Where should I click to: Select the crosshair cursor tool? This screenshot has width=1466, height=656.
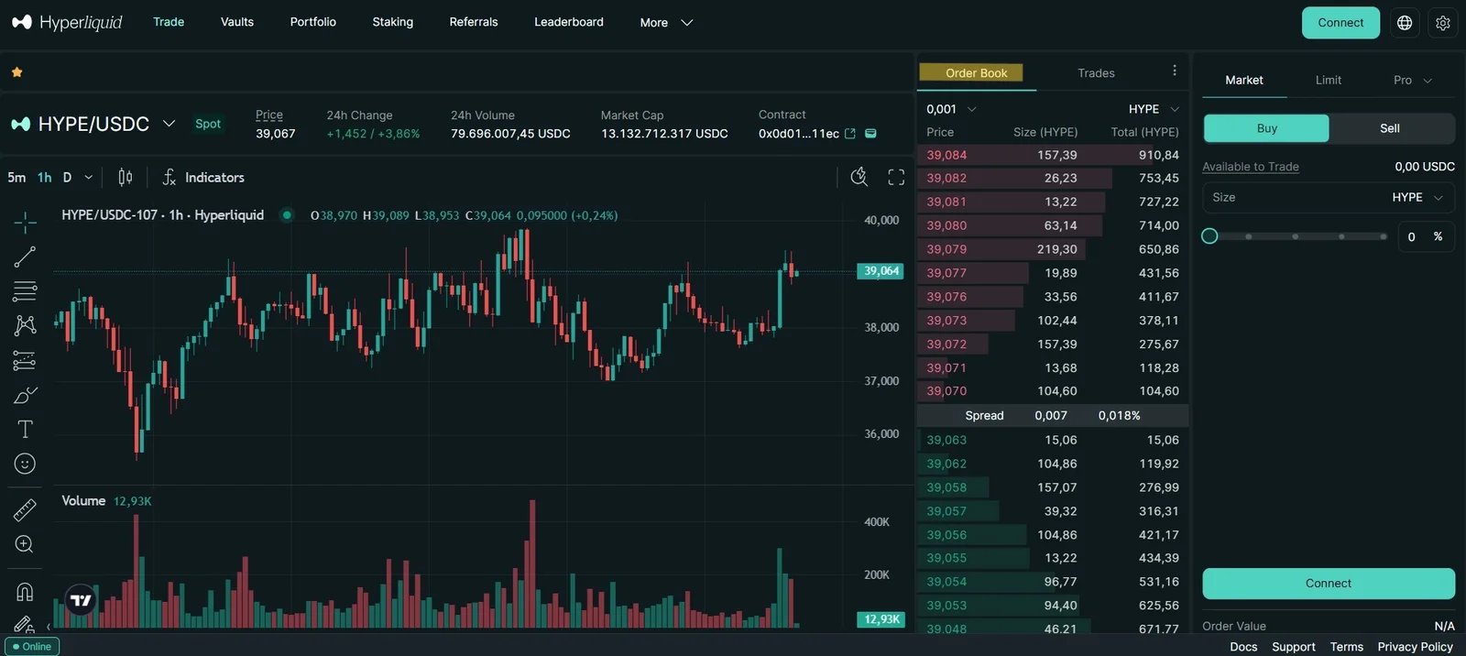point(25,222)
